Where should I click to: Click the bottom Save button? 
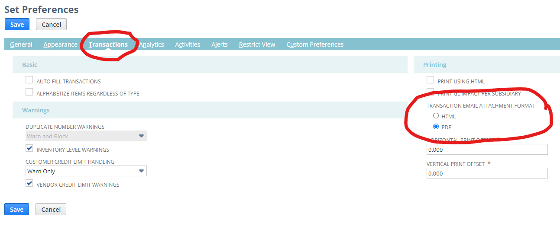click(17, 209)
